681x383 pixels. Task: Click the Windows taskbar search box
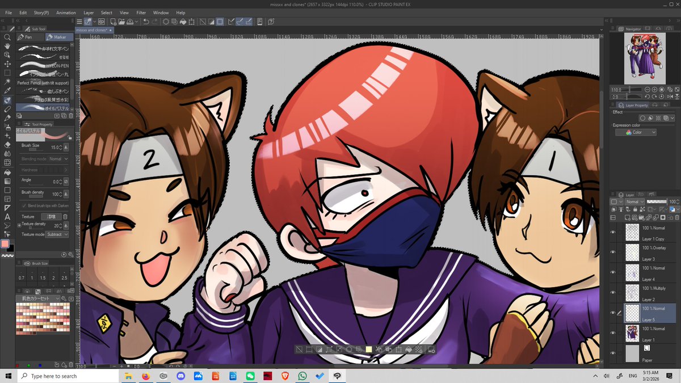(x=67, y=376)
